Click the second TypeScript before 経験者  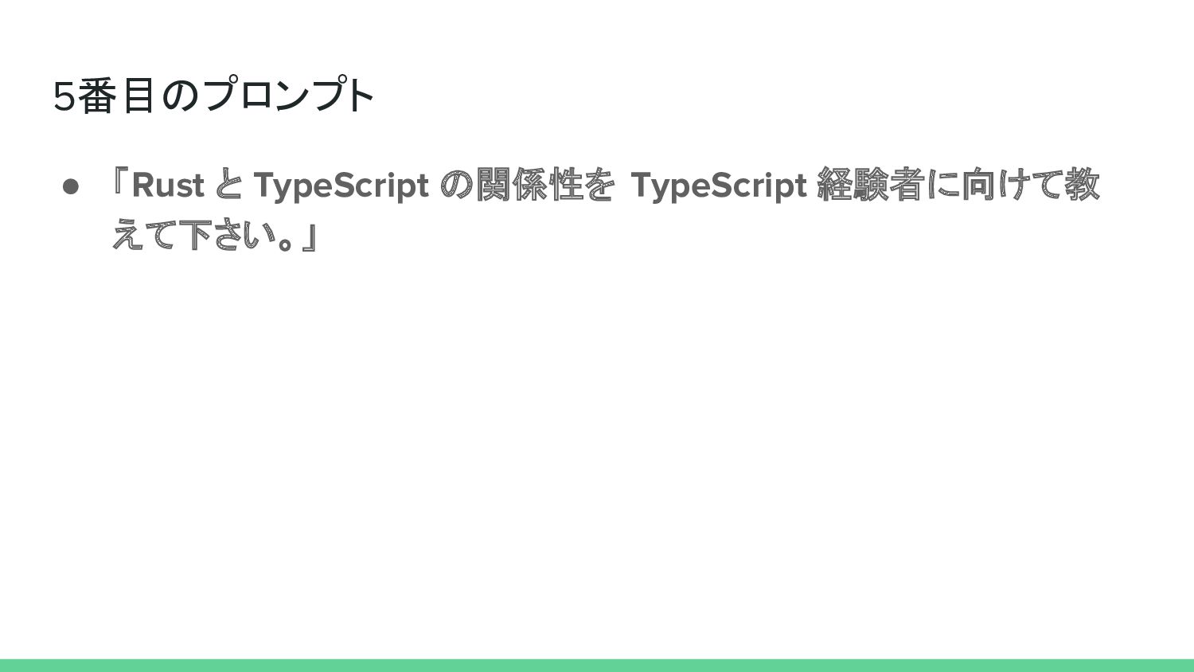719,186
